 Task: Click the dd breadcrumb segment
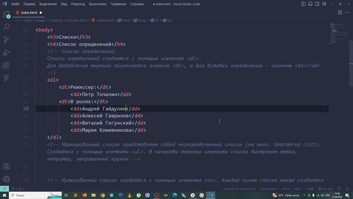[x=167, y=20]
